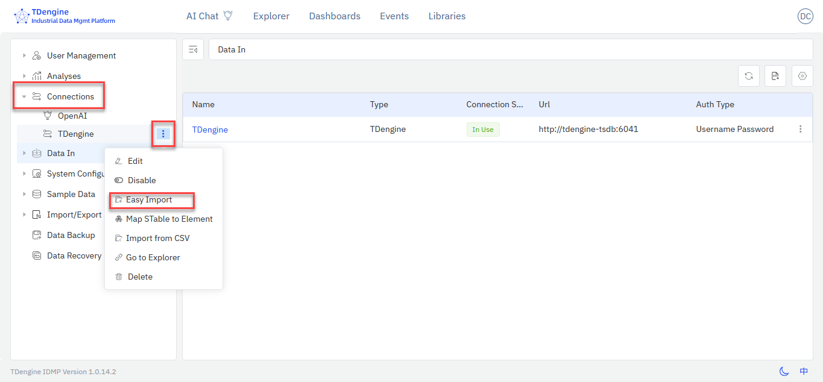Select Map STable to Element option
Screen dimensions: 823x382
tap(169, 219)
